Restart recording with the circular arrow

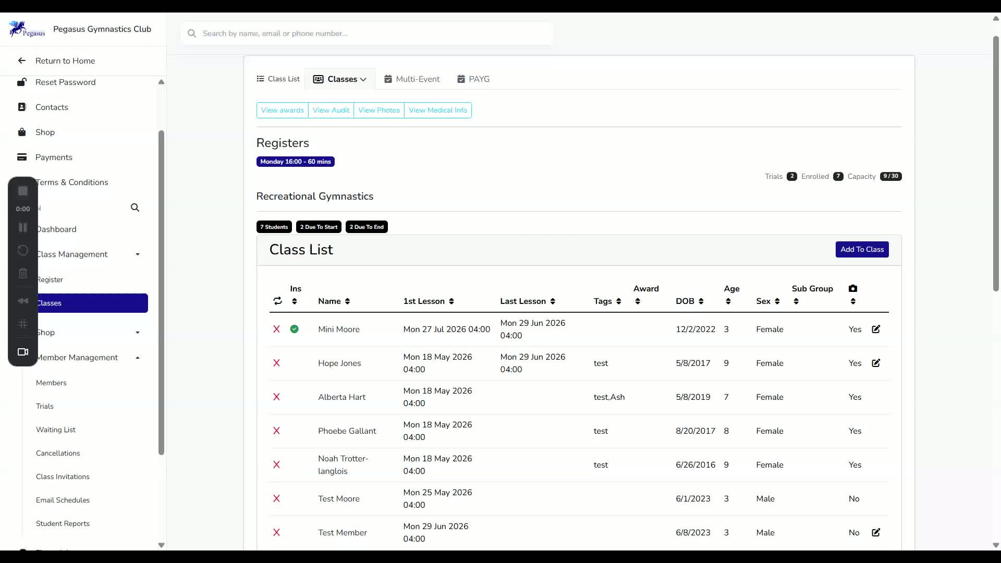pos(23,250)
